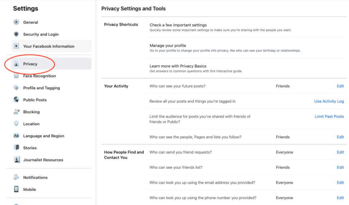Click the 'Your Activity' section label
The width and height of the screenshot is (349, 205).
(x=116, y=86)
